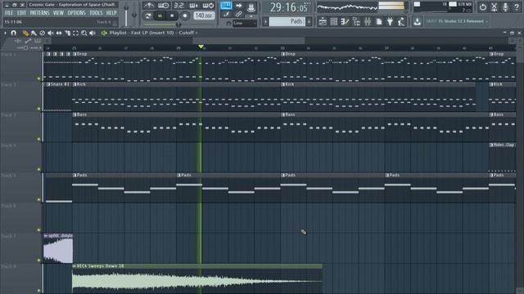Mute Track 7 (uplift audio) with its green dot

click(38, 261)
